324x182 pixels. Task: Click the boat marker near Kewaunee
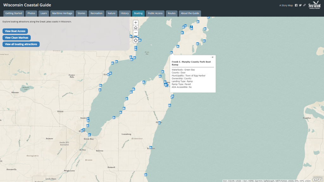151,147
